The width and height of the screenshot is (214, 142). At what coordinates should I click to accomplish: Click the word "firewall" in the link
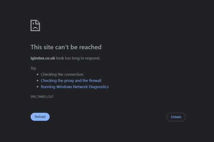click(x=94, y=81)
